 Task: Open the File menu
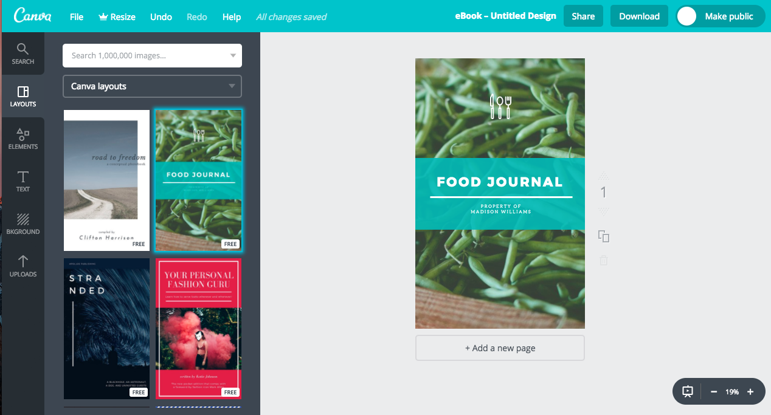[77, 16]
